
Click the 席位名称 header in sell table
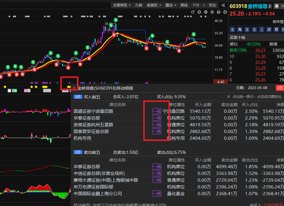point(117,160)
